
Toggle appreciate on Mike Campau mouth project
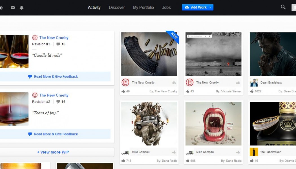[238, 152]
